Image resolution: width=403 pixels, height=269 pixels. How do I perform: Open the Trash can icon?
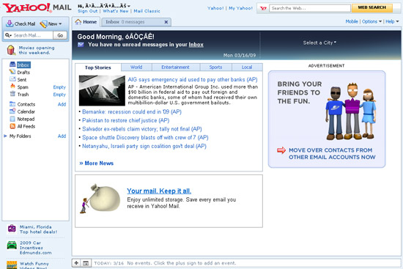click(x=12, y=94)
